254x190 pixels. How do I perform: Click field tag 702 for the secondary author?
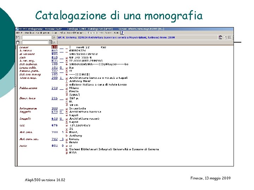(x=55, y=139)
